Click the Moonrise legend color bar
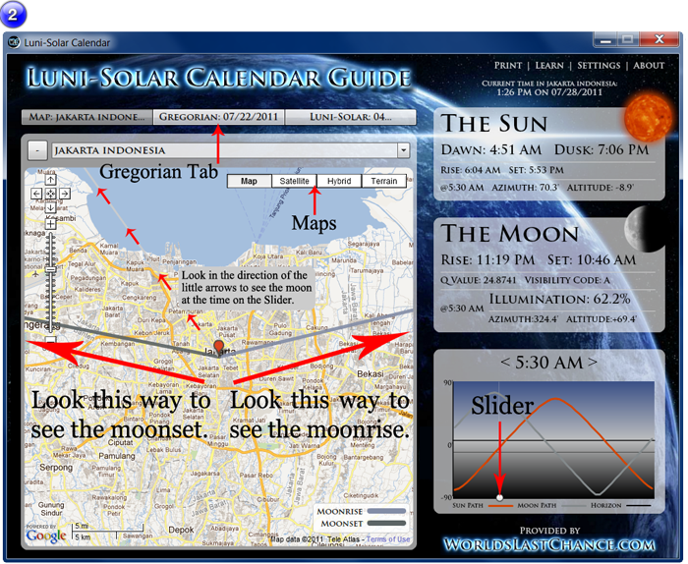688x564 pixels. (x=386, y=511)
